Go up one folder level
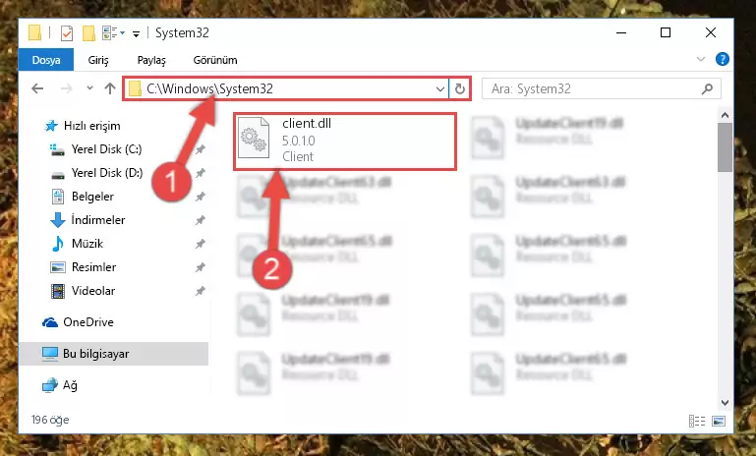This screenshot has width=756, height=456. point(110,88)
